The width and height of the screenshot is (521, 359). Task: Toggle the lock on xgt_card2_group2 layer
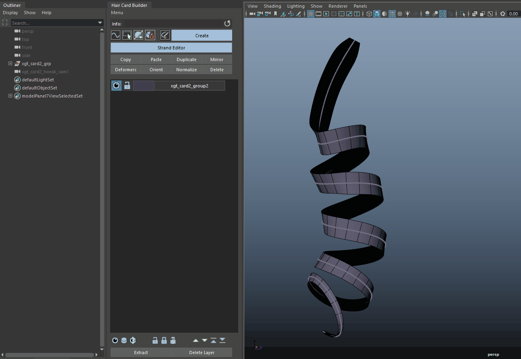127,85
